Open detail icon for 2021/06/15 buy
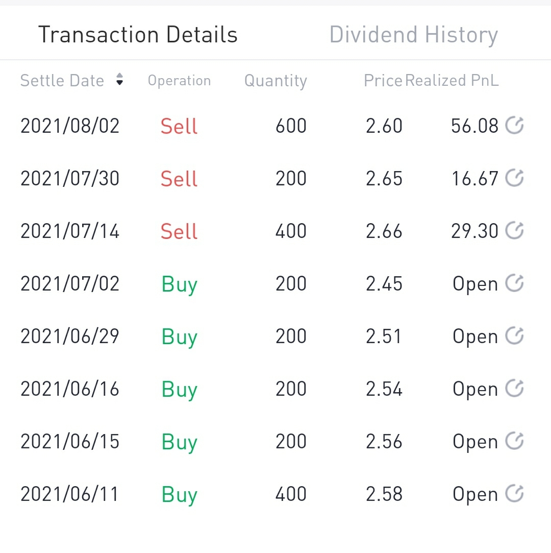 point(514,441)
